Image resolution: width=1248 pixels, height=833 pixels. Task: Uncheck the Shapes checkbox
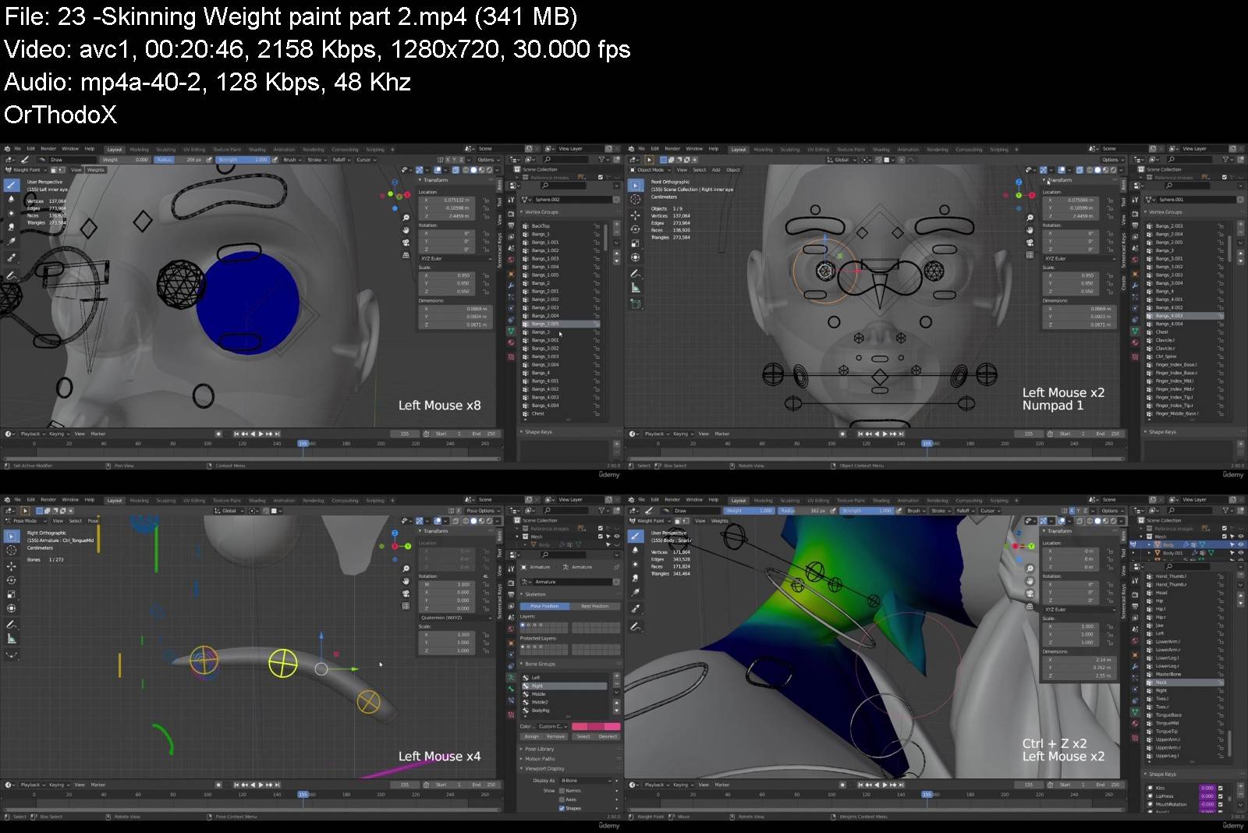pyautogui.click(x=562, y=808)
